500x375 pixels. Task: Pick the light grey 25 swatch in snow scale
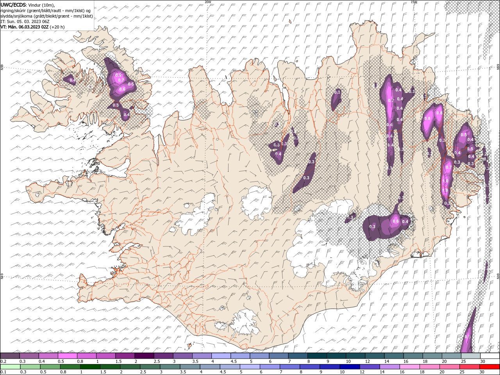click(470, 355)
